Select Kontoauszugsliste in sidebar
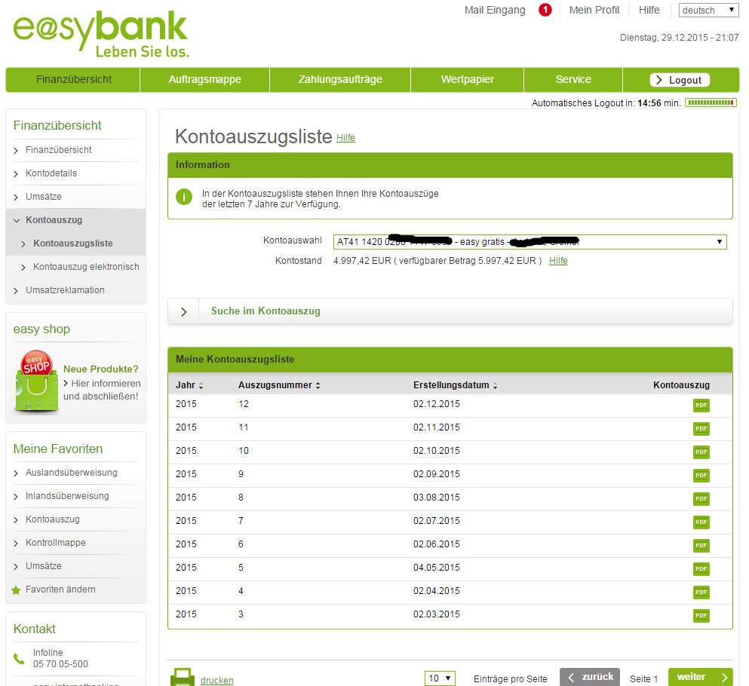Screen dimensions: 749x686 tap(73, 243)
